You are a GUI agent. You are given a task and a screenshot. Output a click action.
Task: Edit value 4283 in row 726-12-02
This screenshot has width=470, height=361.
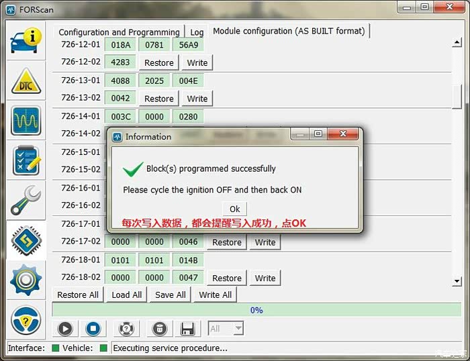click(x=120, y=62)
